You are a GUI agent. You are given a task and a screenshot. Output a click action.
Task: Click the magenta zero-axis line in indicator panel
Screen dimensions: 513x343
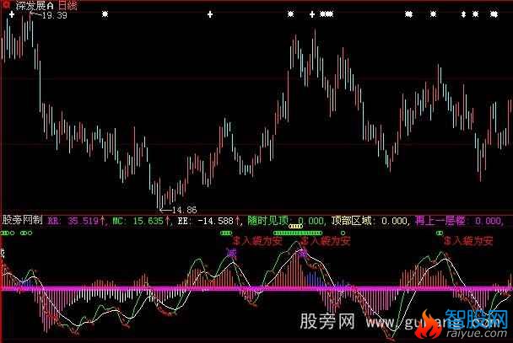click(x=256, y=289)
